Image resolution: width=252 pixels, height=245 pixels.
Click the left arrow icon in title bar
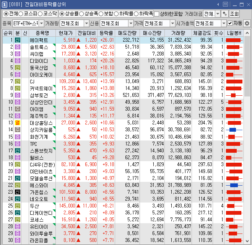[x=218, y=4]
